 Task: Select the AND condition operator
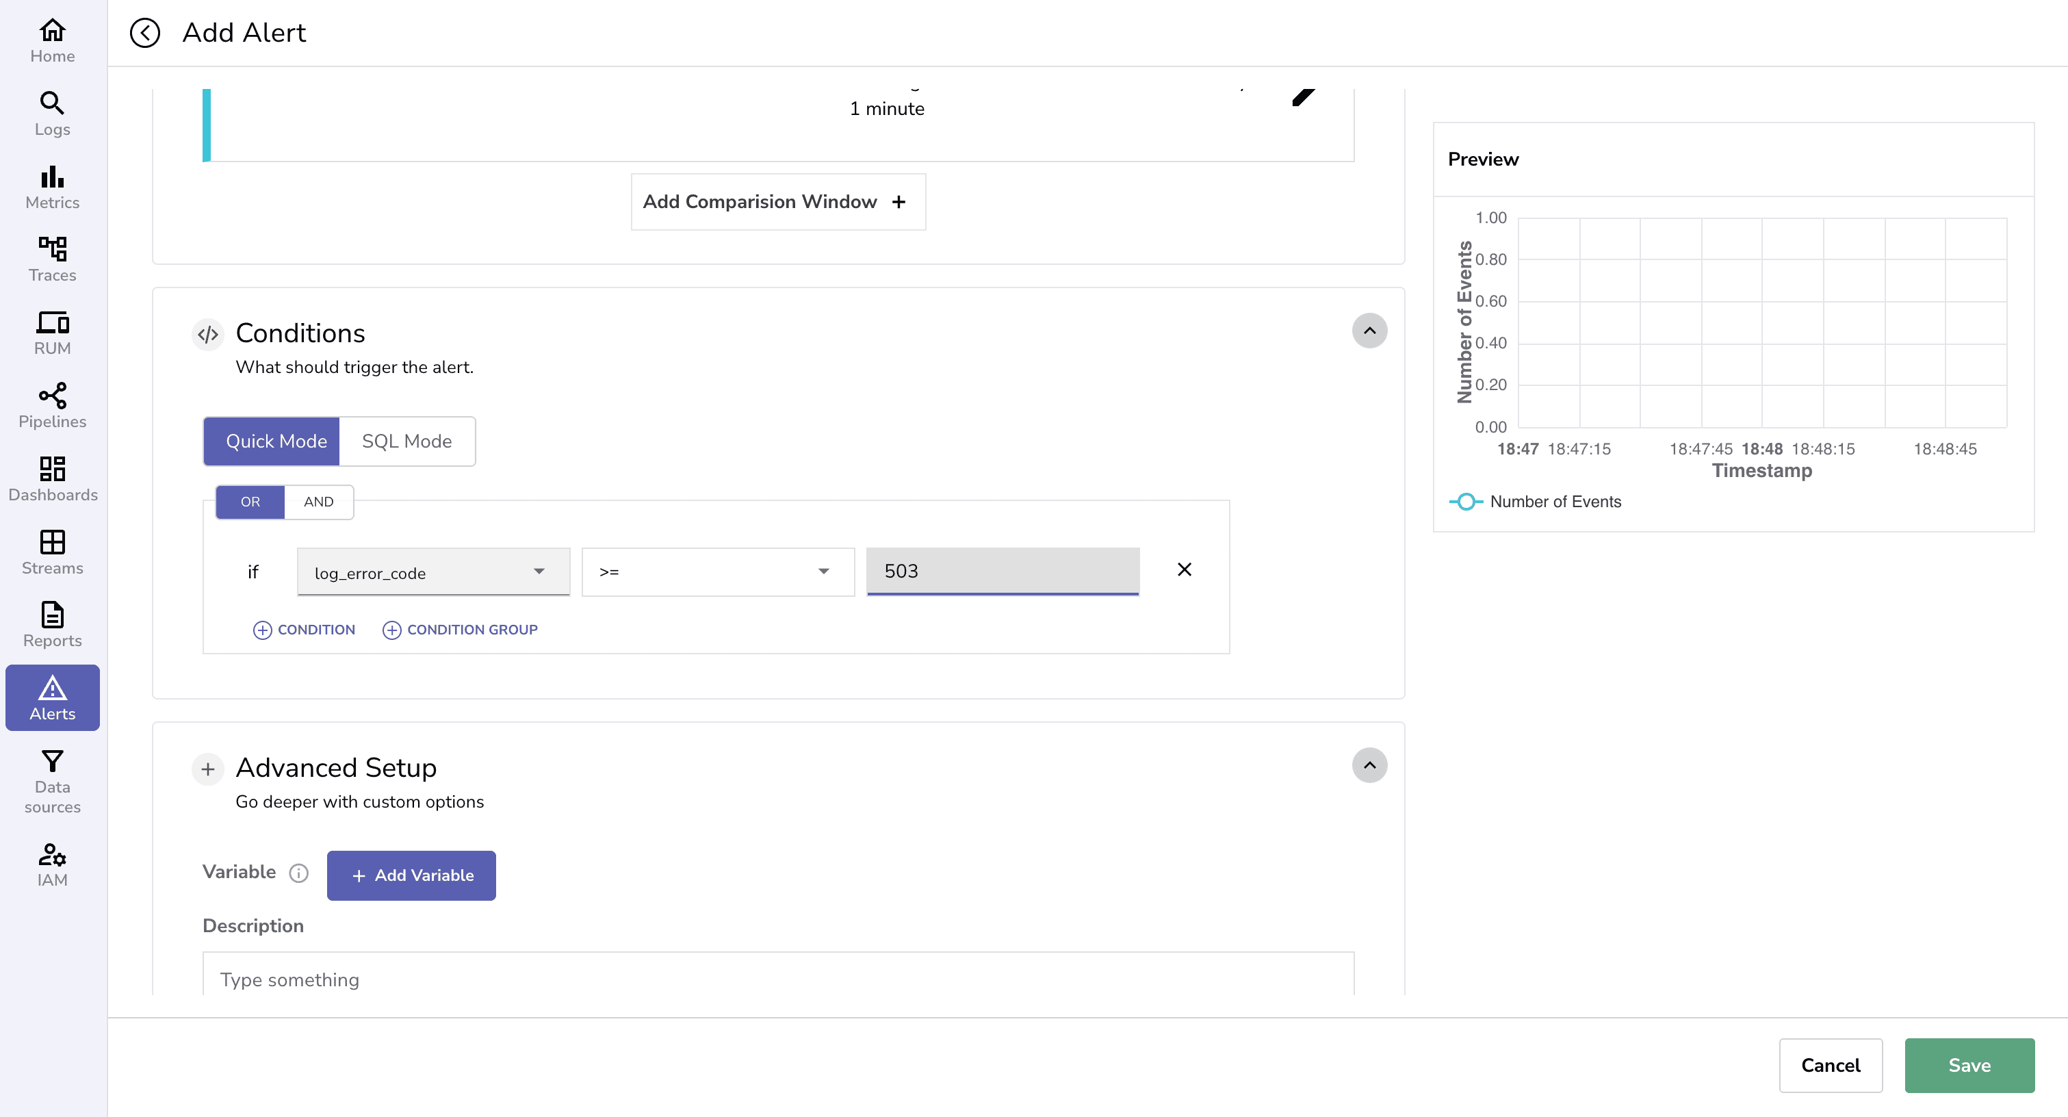coord(318,501)
